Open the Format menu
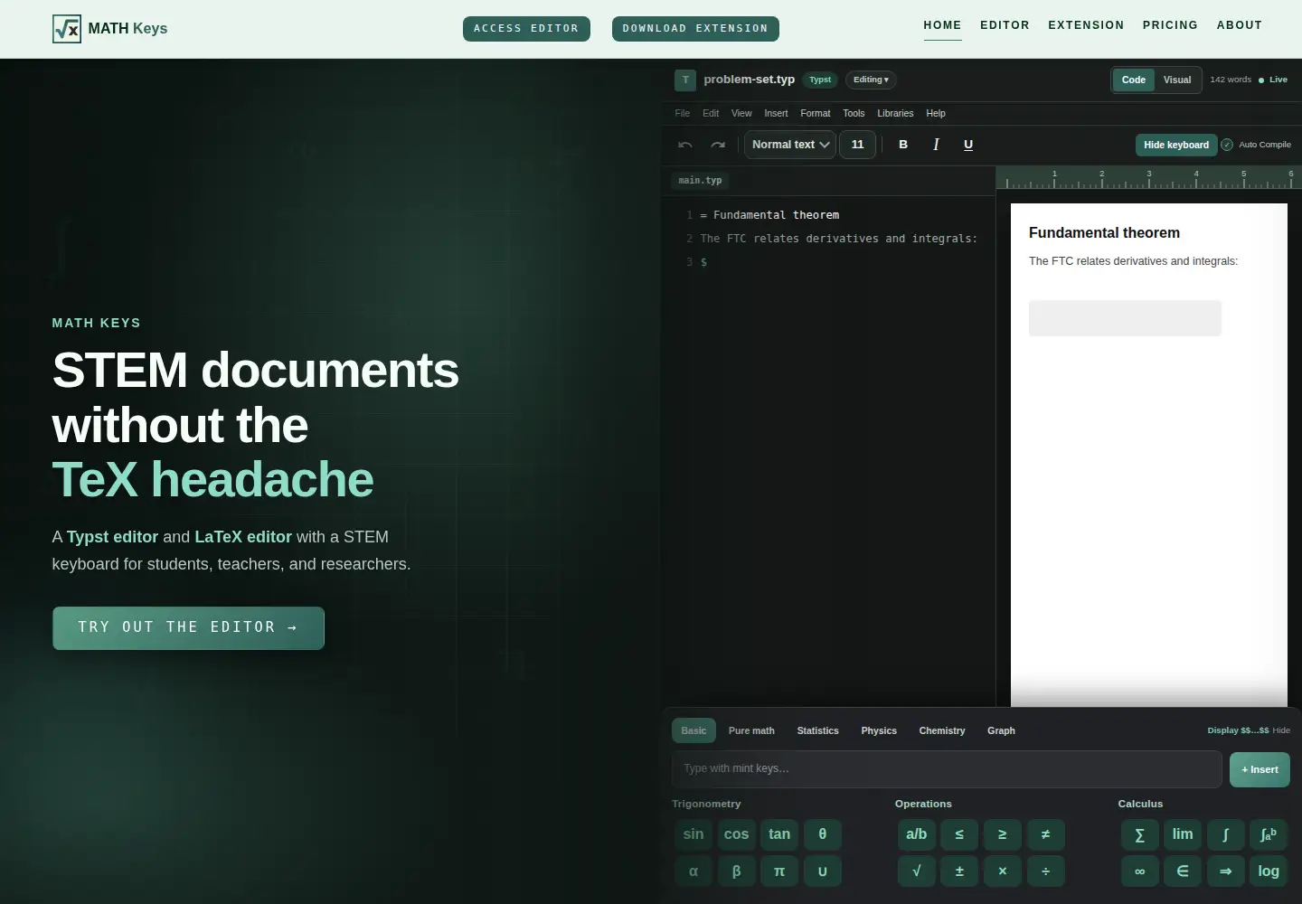The width and height of the screenshot is (1302, 904). point(815,114)
